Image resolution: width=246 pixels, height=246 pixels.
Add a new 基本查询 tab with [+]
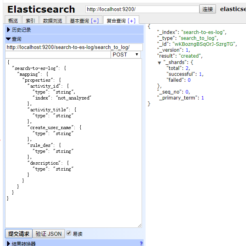(x=95, y=21)
